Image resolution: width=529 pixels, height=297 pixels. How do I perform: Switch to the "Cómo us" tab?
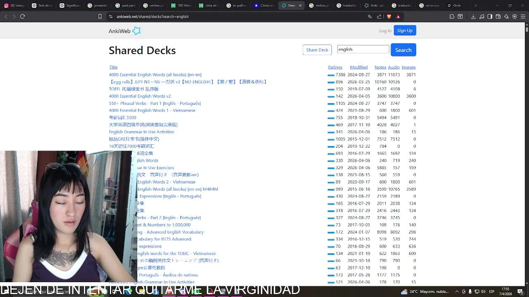[264, 5]
